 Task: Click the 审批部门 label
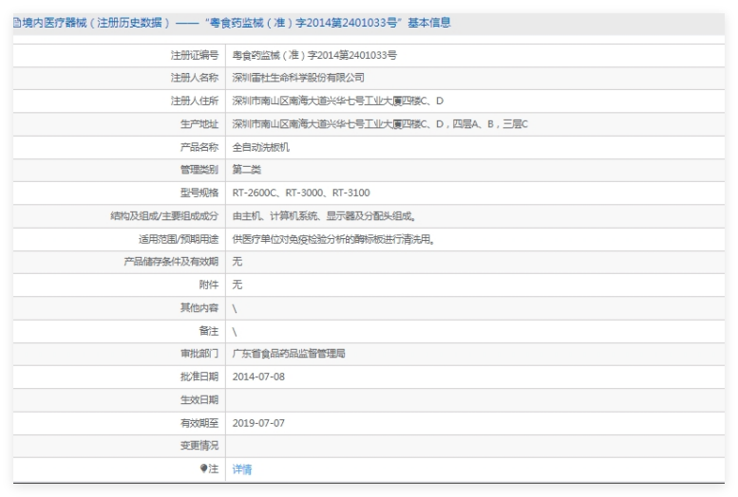pos(199,353)
